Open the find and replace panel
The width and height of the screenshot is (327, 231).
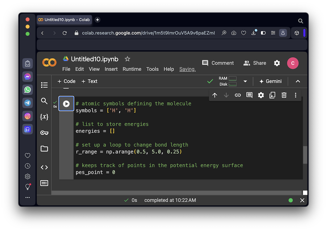44,101
